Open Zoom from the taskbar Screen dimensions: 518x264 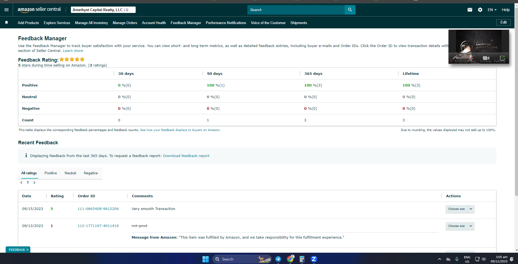314,259
